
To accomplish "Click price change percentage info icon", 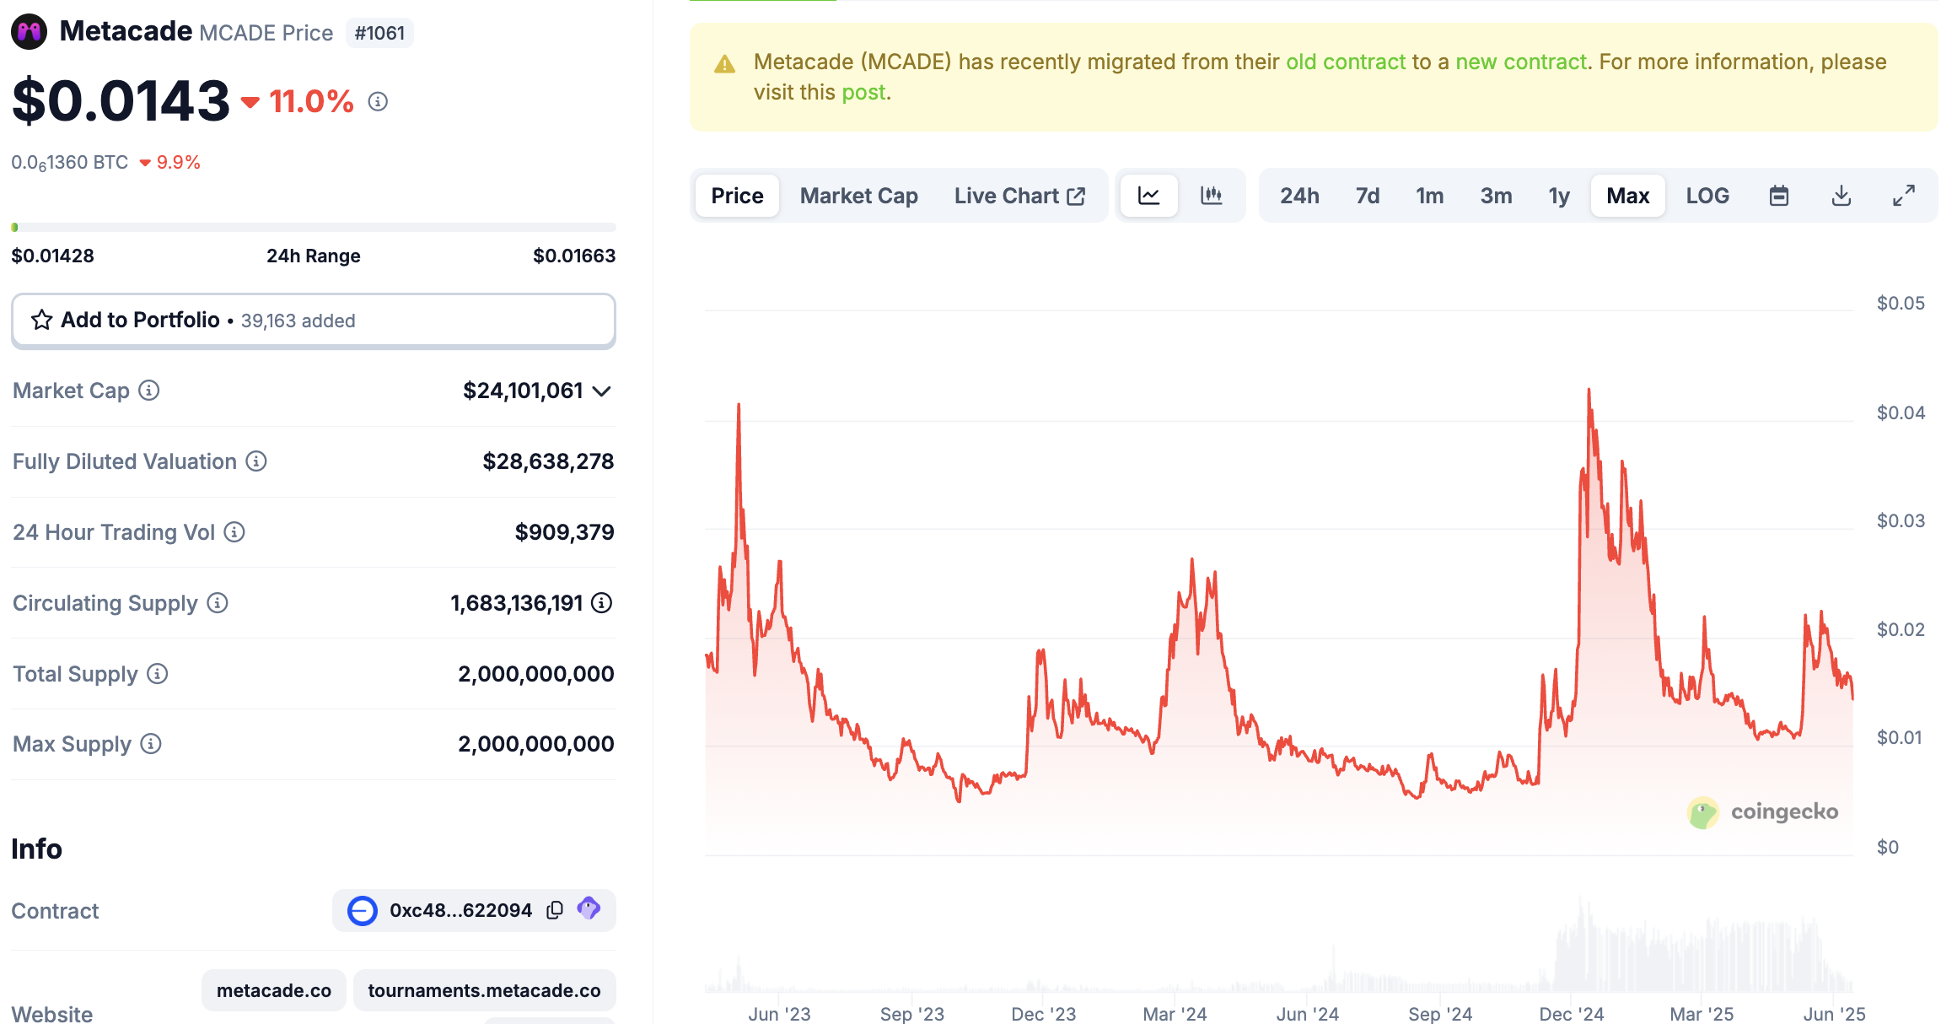I will click(378, 102).
